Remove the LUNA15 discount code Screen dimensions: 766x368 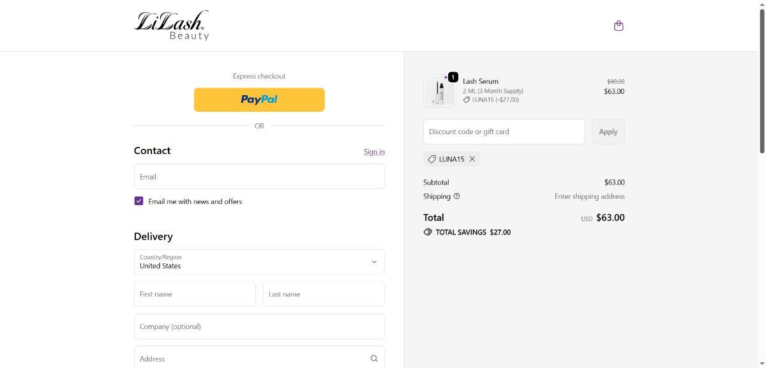pos(472,159)
